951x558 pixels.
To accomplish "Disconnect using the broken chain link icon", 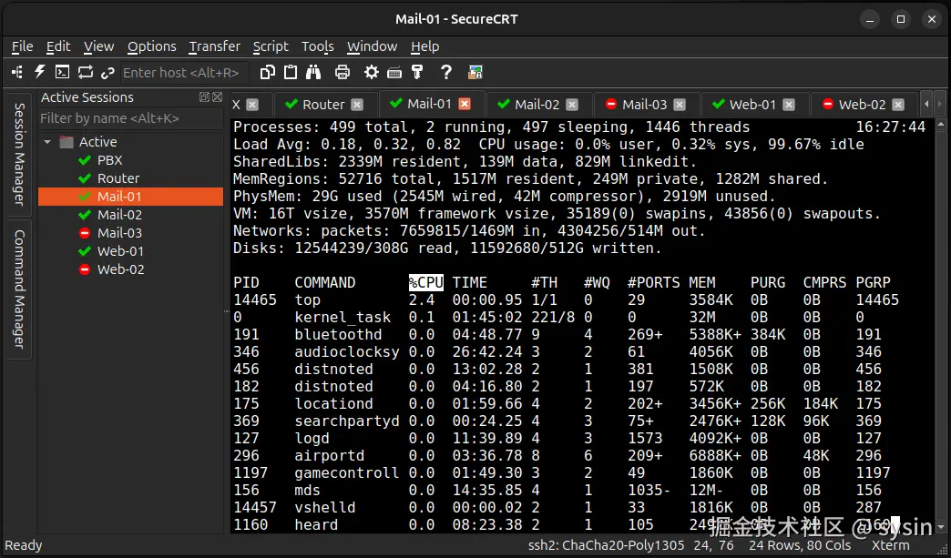I will tap(107, 73).
